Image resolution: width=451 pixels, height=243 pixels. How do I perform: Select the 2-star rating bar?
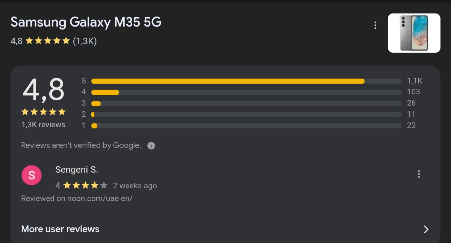pyautogui.click(x=246, y=115)
